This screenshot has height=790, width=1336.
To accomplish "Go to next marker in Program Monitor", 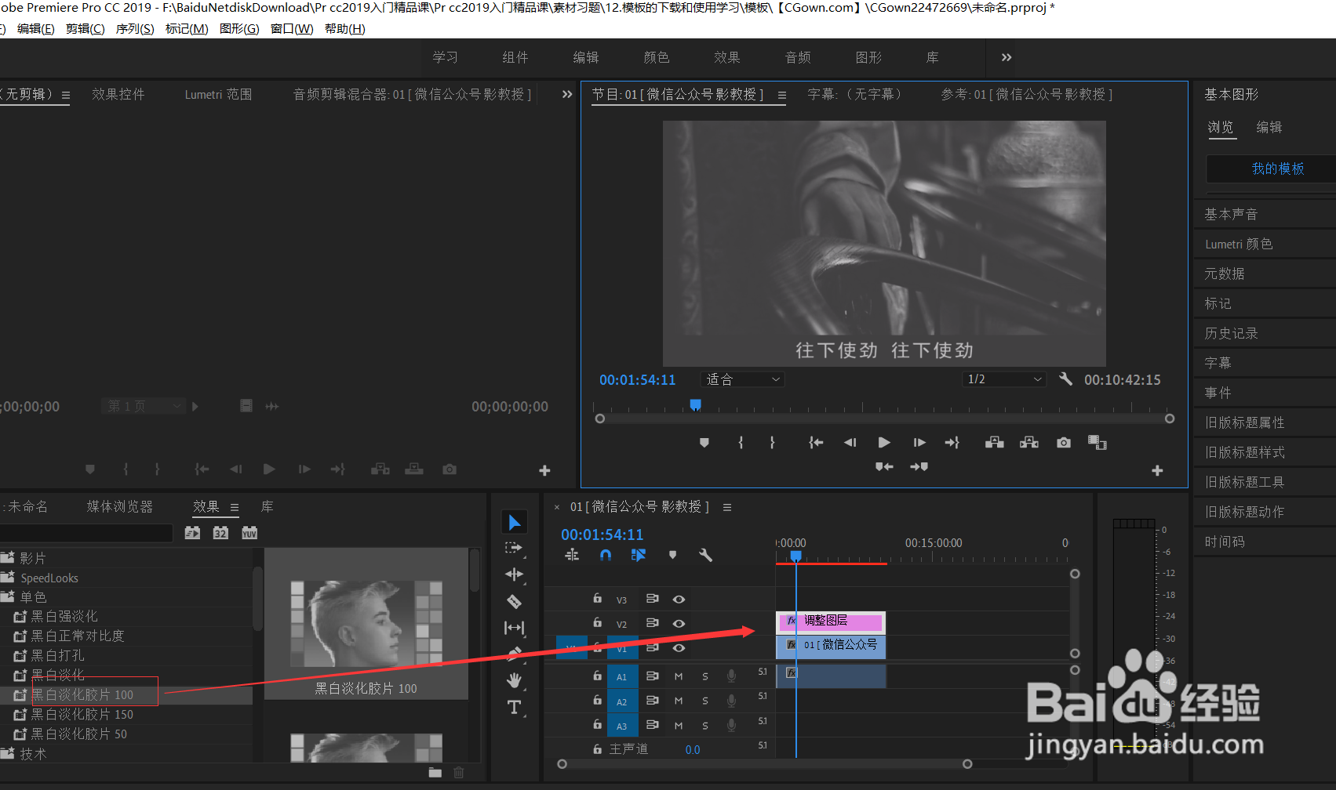I will point(919,467).
